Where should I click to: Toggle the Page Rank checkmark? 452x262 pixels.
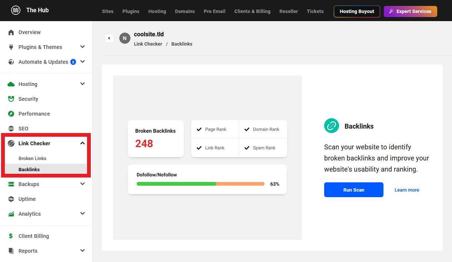click(199, 129)
